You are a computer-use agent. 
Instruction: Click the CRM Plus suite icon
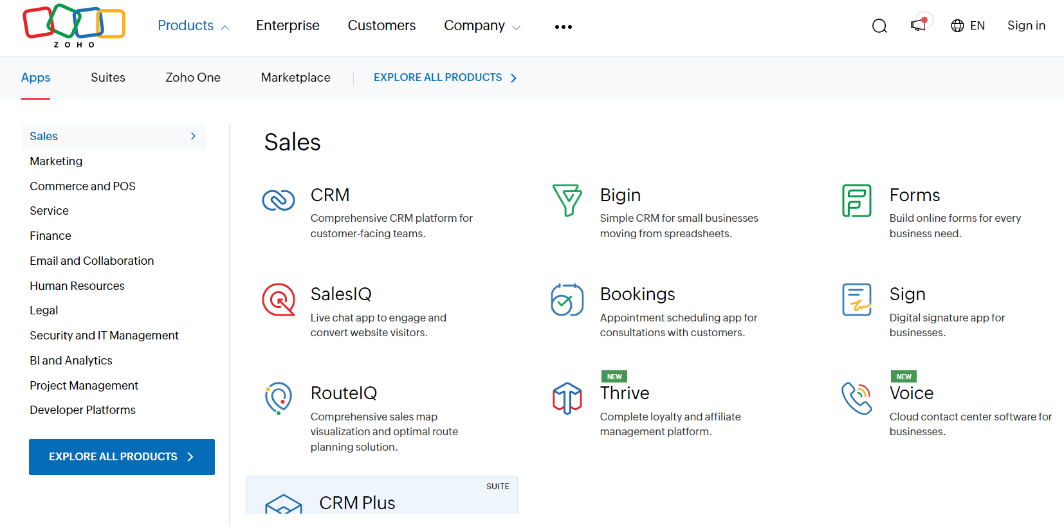284,503
